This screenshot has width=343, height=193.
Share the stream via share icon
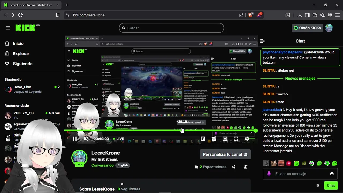tap(233, 167)
